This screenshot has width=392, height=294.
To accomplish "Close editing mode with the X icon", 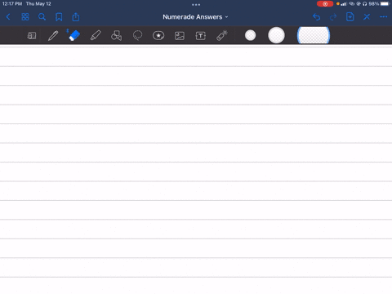I will 367,17.
